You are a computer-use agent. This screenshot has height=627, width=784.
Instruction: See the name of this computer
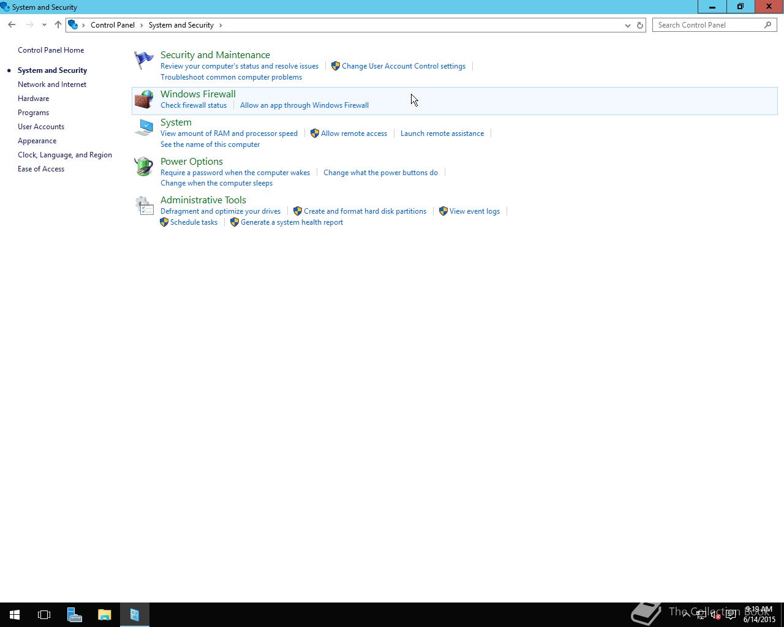210,145
